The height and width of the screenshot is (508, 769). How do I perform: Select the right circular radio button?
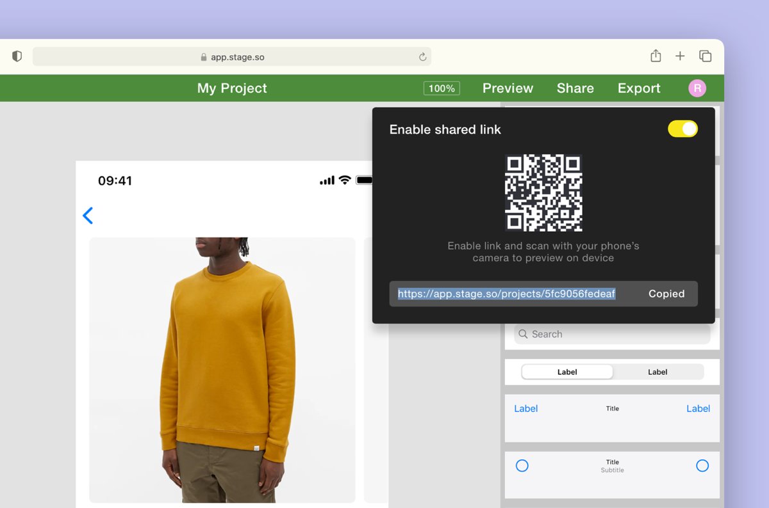702,465
